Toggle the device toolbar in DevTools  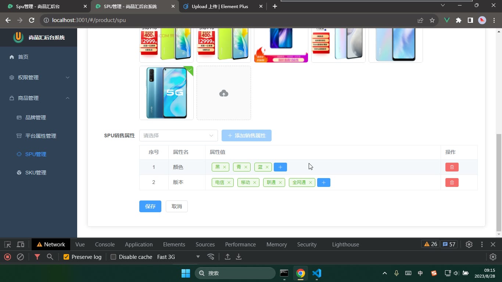(x=21, y=245)
